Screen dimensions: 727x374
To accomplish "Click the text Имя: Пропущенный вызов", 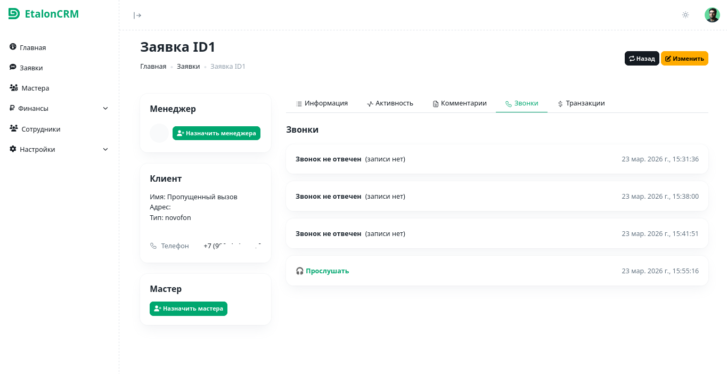I will 193,197.
